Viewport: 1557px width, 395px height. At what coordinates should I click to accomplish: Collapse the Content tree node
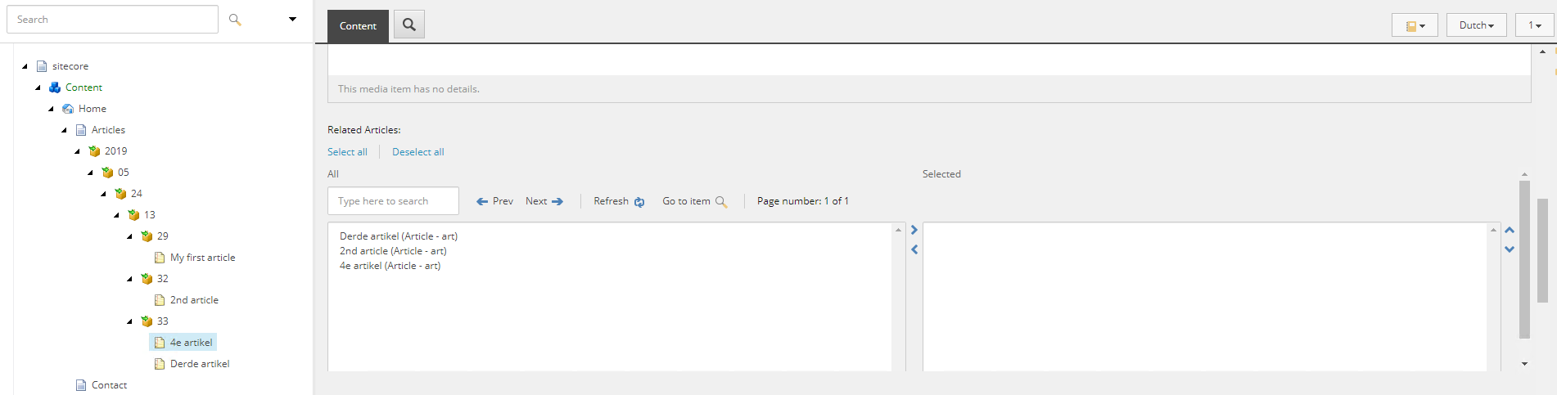[x=38, y=88]
